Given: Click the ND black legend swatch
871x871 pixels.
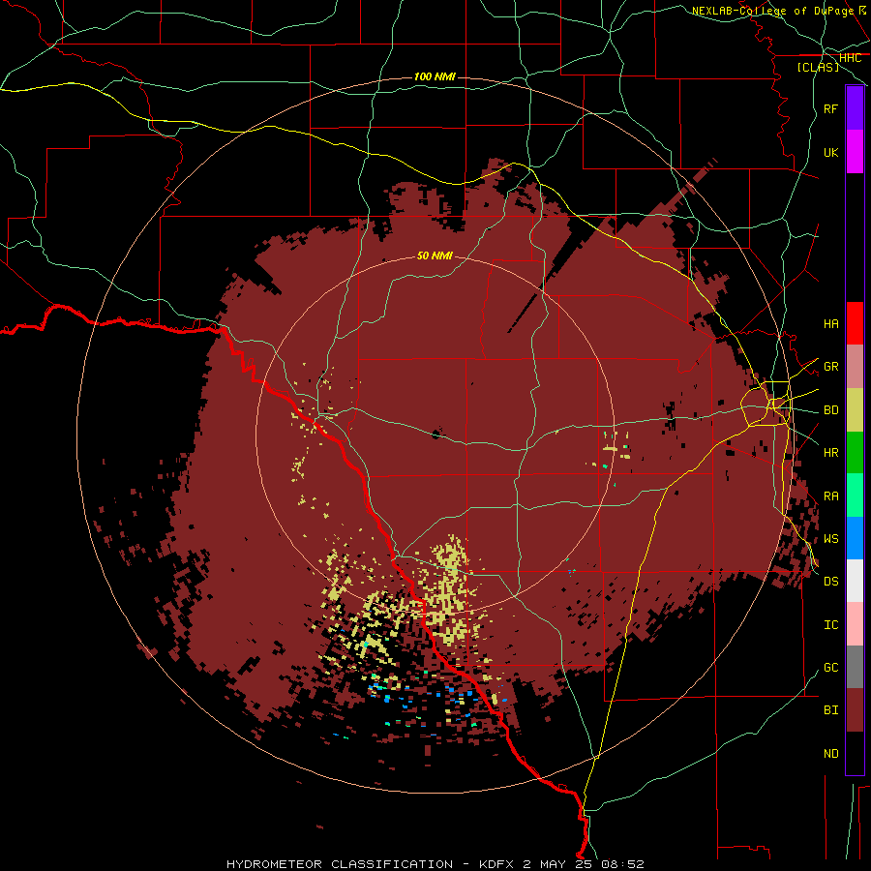Looking at the screenshot, I should coord(855,753).
